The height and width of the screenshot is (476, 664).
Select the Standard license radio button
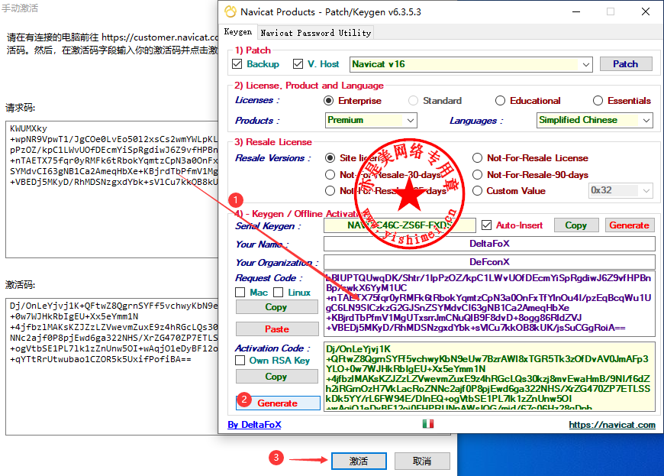tap(414, 100)
